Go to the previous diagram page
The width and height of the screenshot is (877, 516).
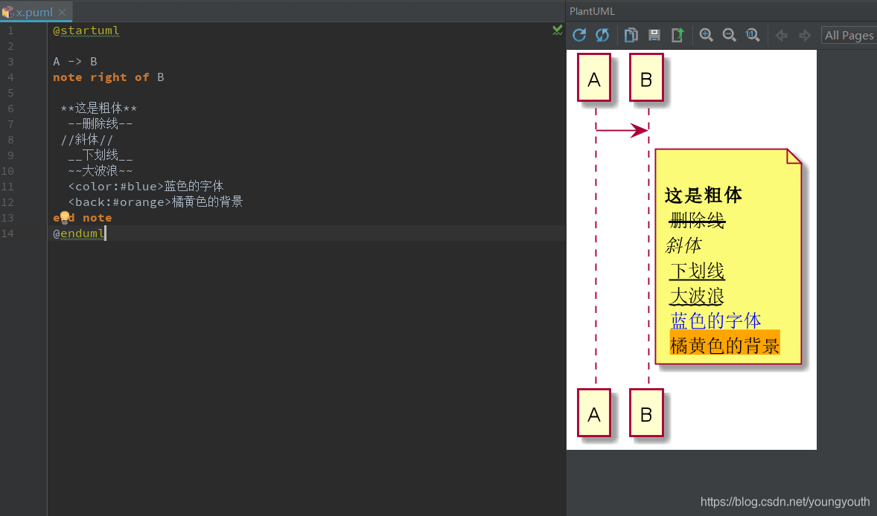pos(782,36)
